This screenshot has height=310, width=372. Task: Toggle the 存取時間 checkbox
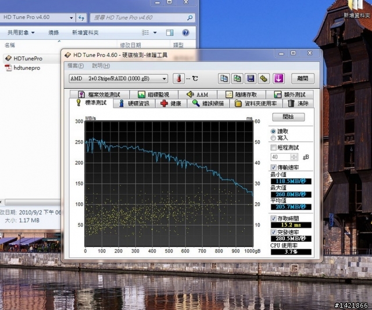pyautogui.click(x=273, y=218)
